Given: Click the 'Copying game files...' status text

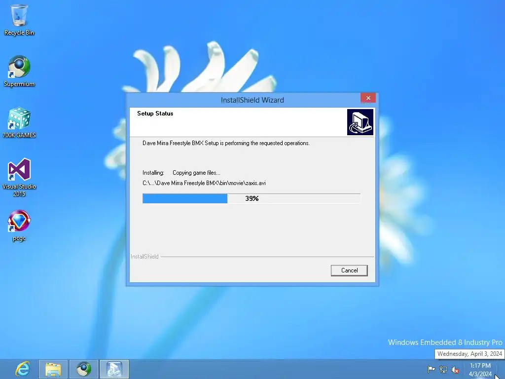Looking at the screenshot, I should [196, 173].
